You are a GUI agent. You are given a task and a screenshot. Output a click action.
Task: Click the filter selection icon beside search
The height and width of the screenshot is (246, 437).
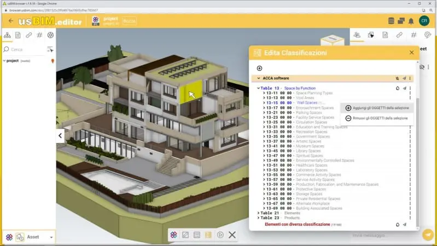[x=50, y=49]
